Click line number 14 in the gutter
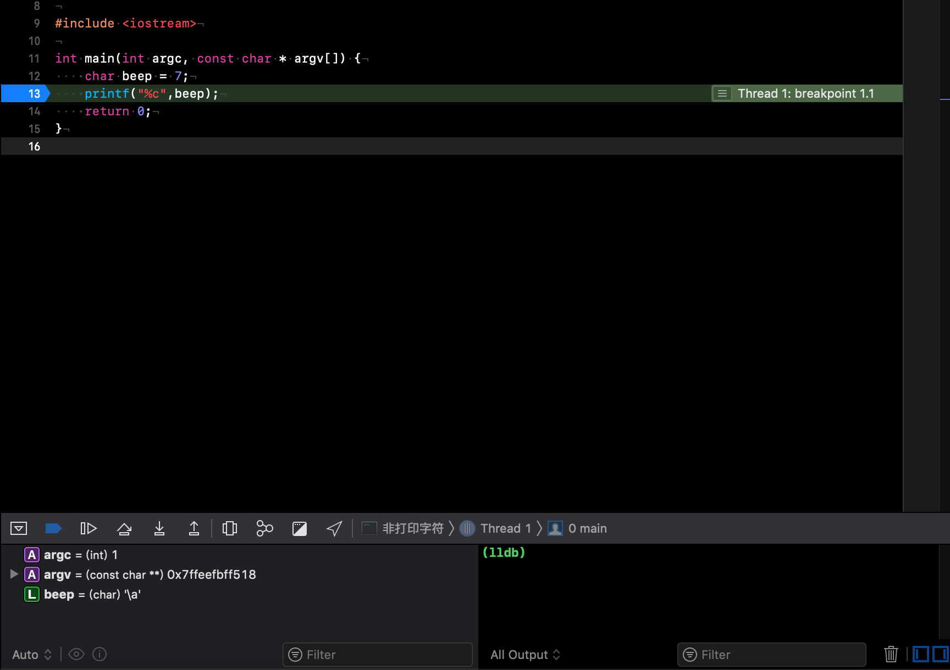Screen dimensions: 950x670 pos(34,111)
